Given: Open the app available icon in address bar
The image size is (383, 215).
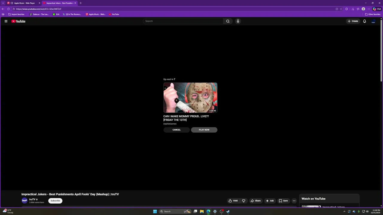Looking at the screenshot, I should tap(337, 9).
